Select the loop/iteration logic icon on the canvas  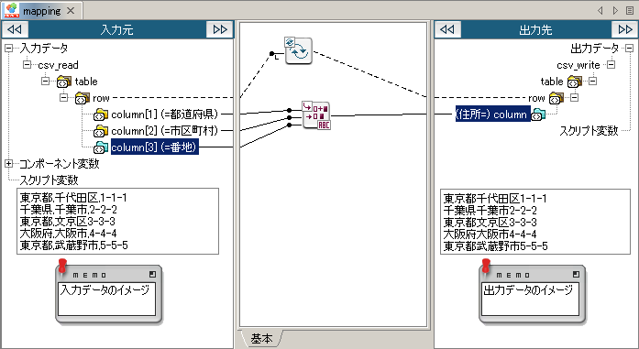298,50
